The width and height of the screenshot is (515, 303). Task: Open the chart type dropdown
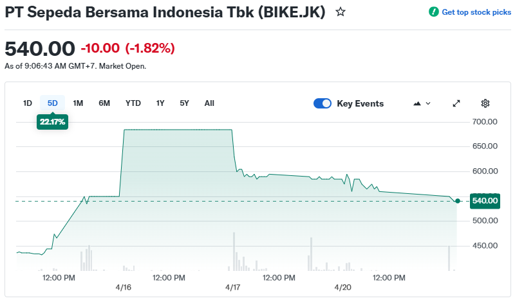(422, 103)
